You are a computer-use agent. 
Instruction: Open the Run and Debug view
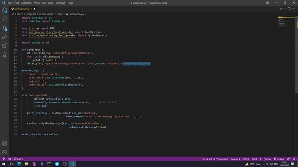4,37
